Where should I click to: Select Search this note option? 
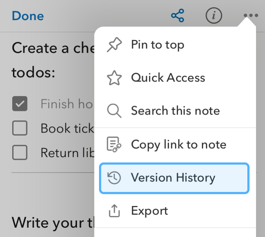pos(175,111)
